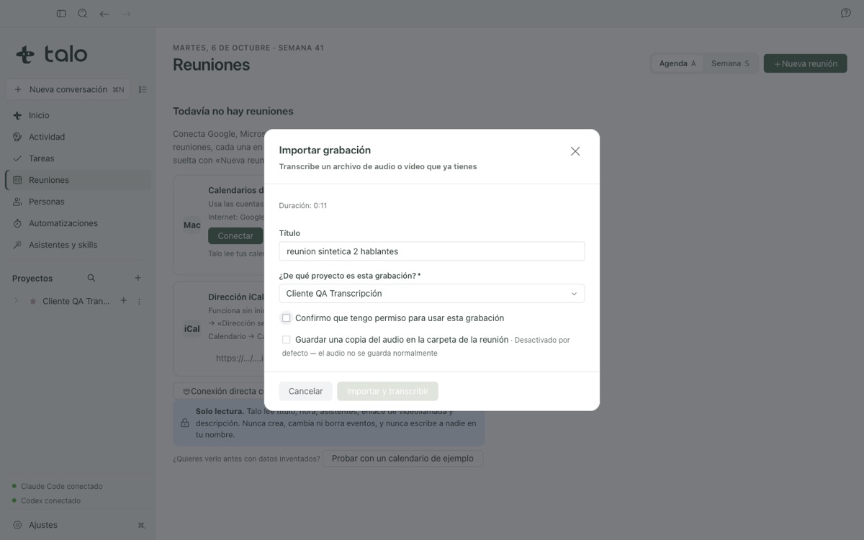Screen dimensions: 864x540
Task: Open Tareas section
Action: coord(78,158)
